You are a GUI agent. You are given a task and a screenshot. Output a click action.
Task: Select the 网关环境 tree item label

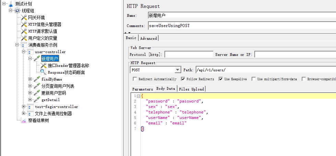[x=36, y=17]
